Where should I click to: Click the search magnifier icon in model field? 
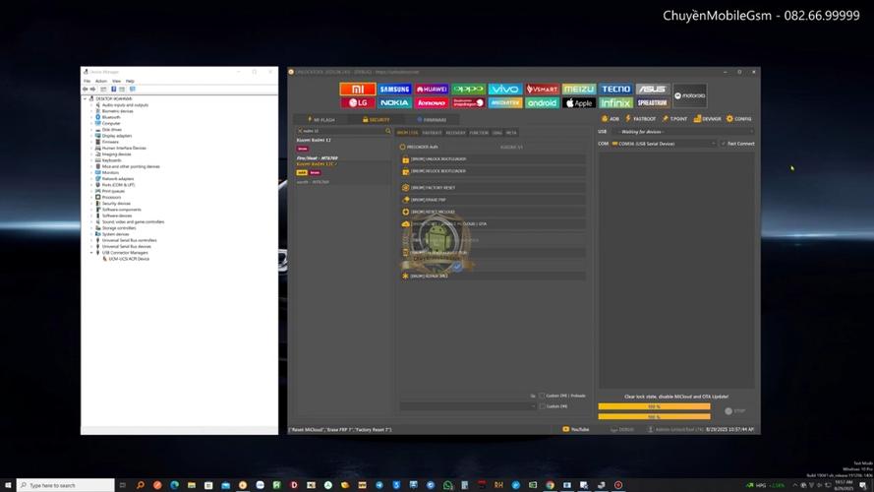coord(388,131)
